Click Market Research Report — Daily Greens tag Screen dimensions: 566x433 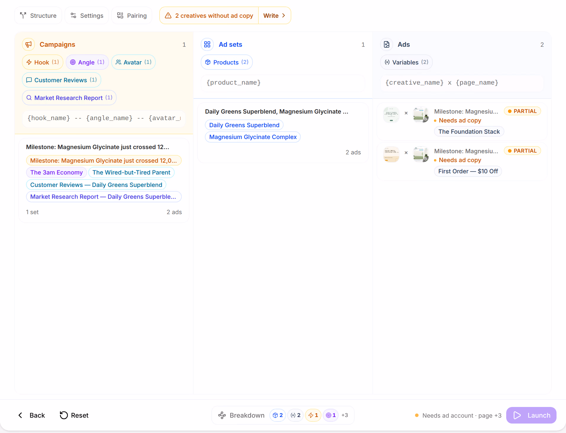pyautogui.click(x=104, y=197)
